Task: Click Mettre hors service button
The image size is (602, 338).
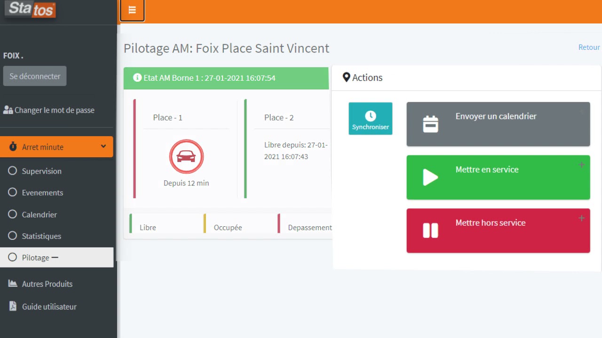Action: (498, 230)
